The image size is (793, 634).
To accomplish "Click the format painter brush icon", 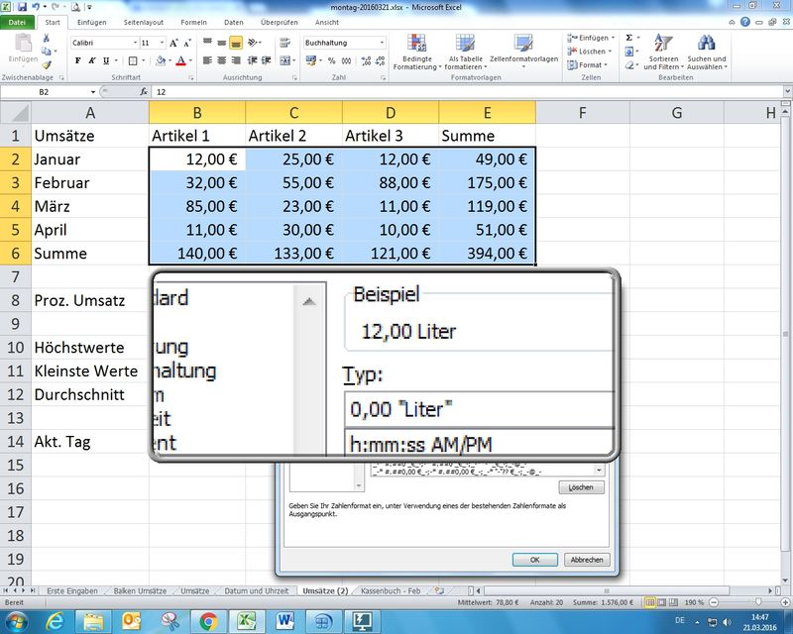I will click(x=47, y=64).
